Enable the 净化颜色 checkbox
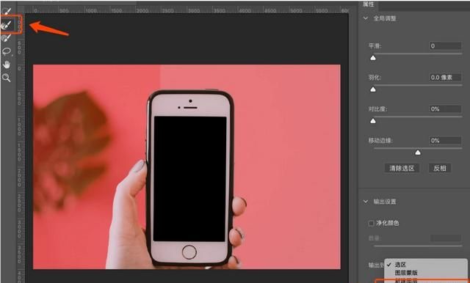Viewport: 470px width, 283px height. pos(371,223)
